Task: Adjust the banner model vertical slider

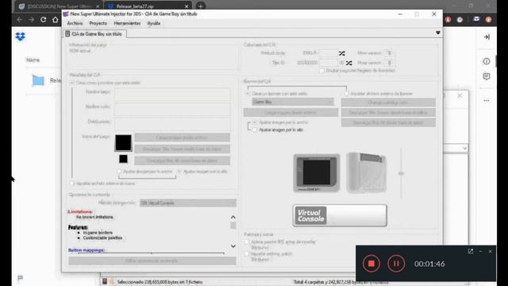Action: [x=401, y=173]
